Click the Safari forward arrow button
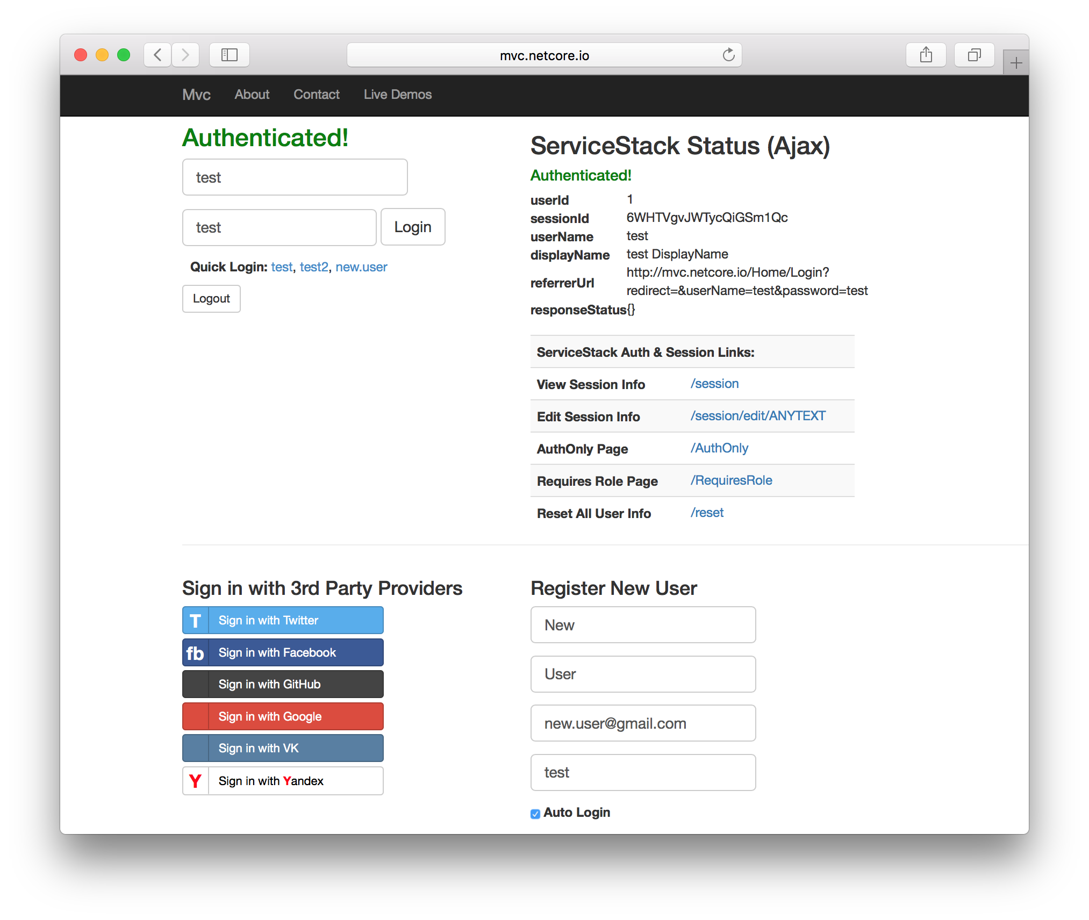The image size is (1089, 920). (185, 55)
